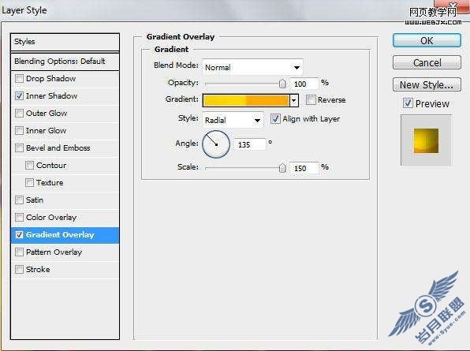470x351 pixels.
Task: Select the Color Overlay label
Action: [x=51, y=218]
